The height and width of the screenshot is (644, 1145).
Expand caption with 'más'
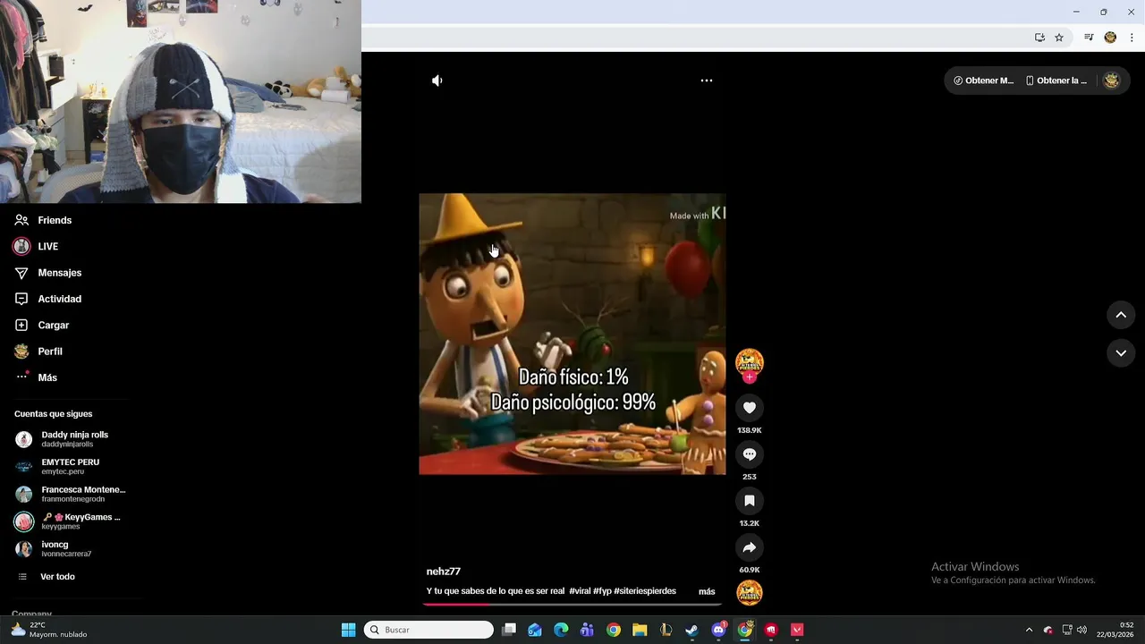click(x=707, y=591)
